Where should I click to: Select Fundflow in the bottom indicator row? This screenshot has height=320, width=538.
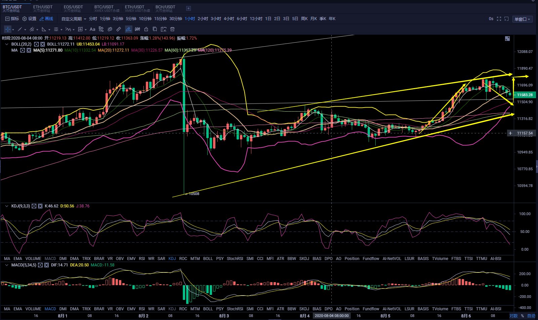tap(371, 309)
